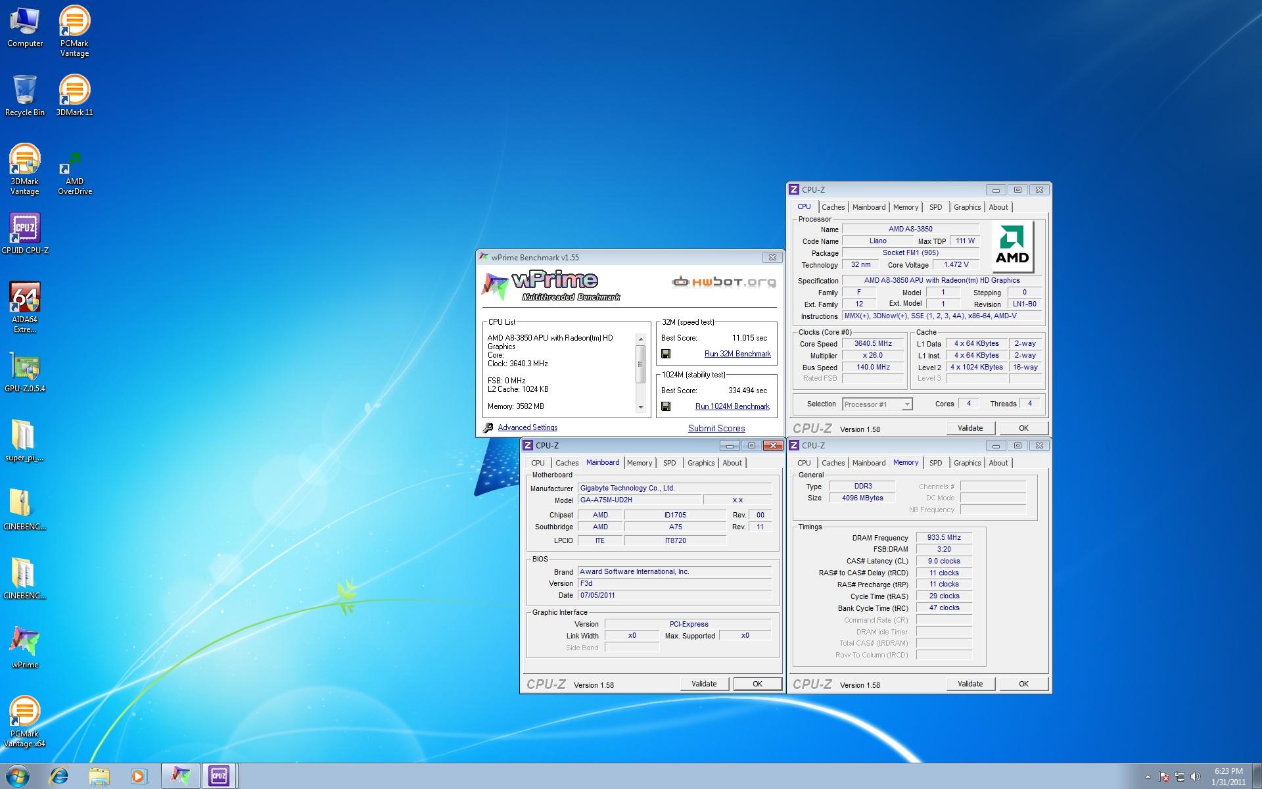Switch to CPU-Z taskbar button
Screen dimensions: 1262x789
pos(220,776)
